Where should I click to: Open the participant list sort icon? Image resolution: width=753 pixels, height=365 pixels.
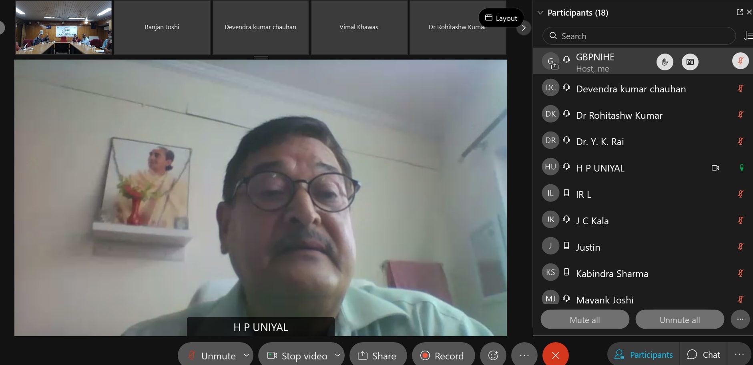click(x=747, y=36)
